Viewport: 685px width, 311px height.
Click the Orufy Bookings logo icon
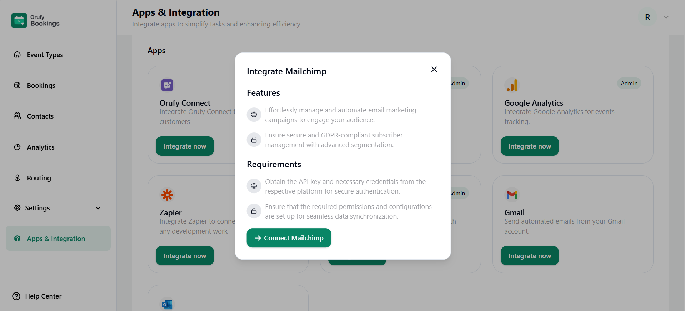click(19, 20)
